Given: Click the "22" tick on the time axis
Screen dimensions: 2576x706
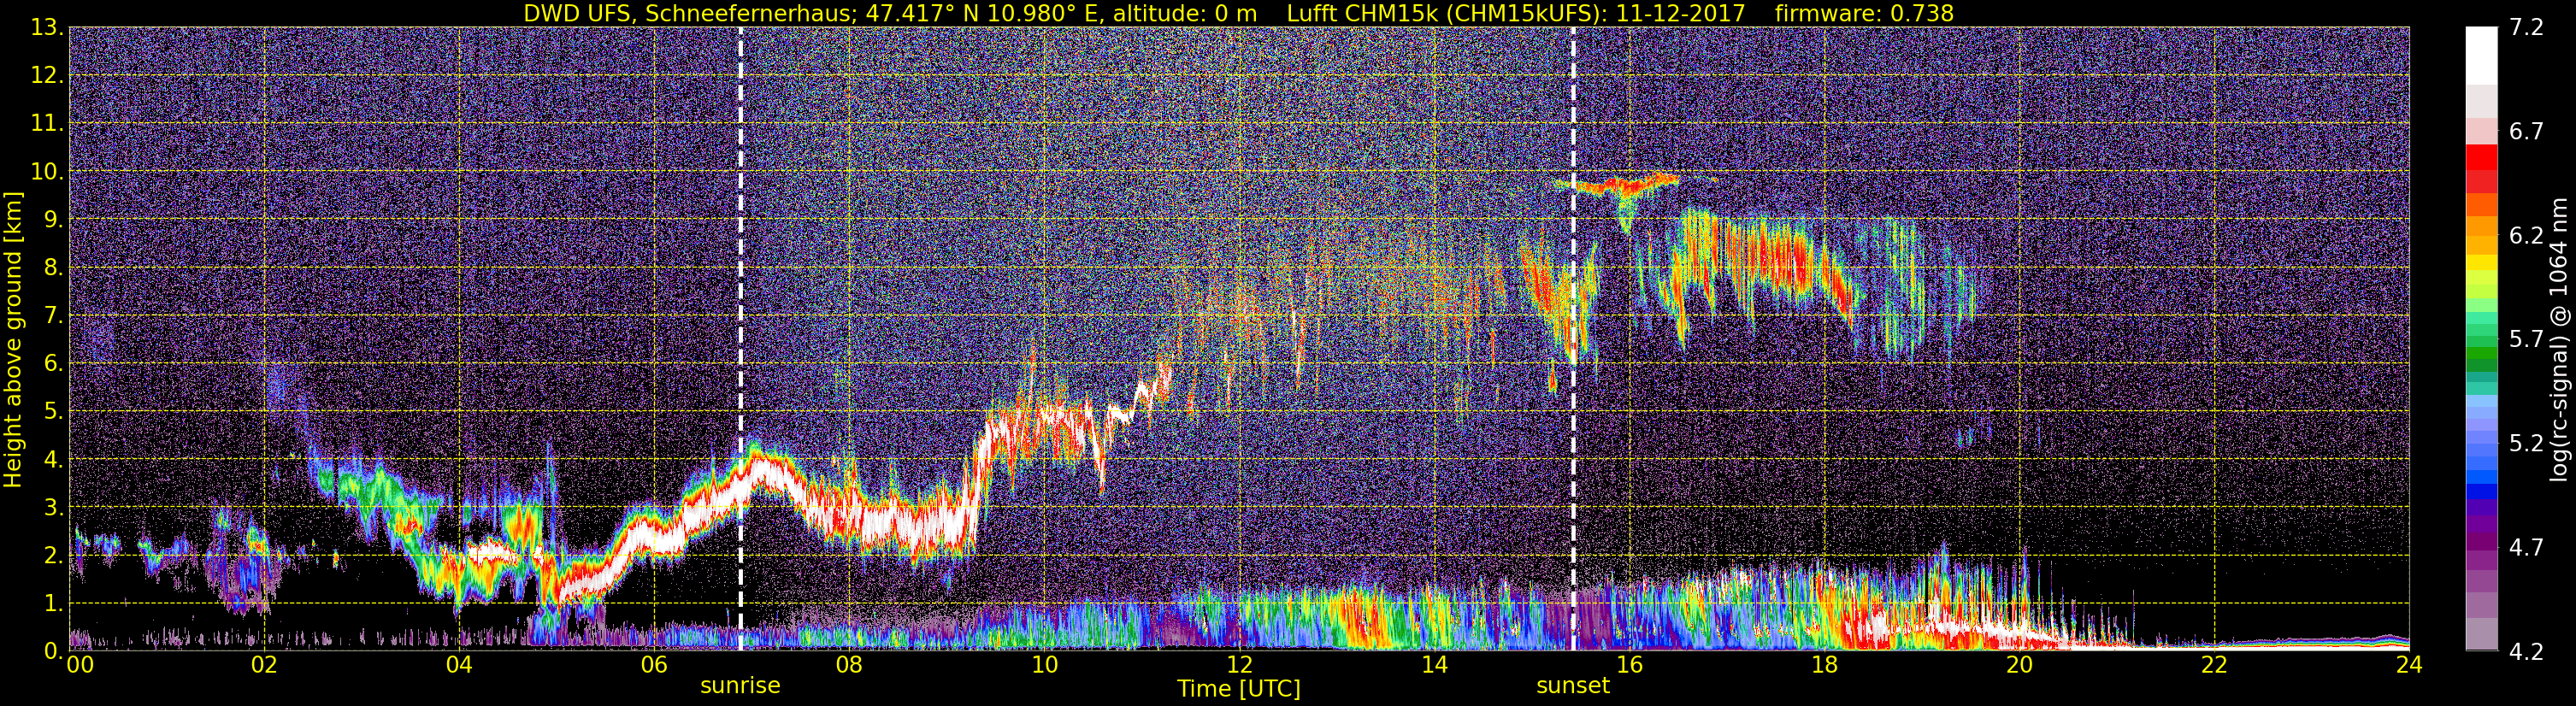Looking at the screenshot, I should tap(2214, 665).
